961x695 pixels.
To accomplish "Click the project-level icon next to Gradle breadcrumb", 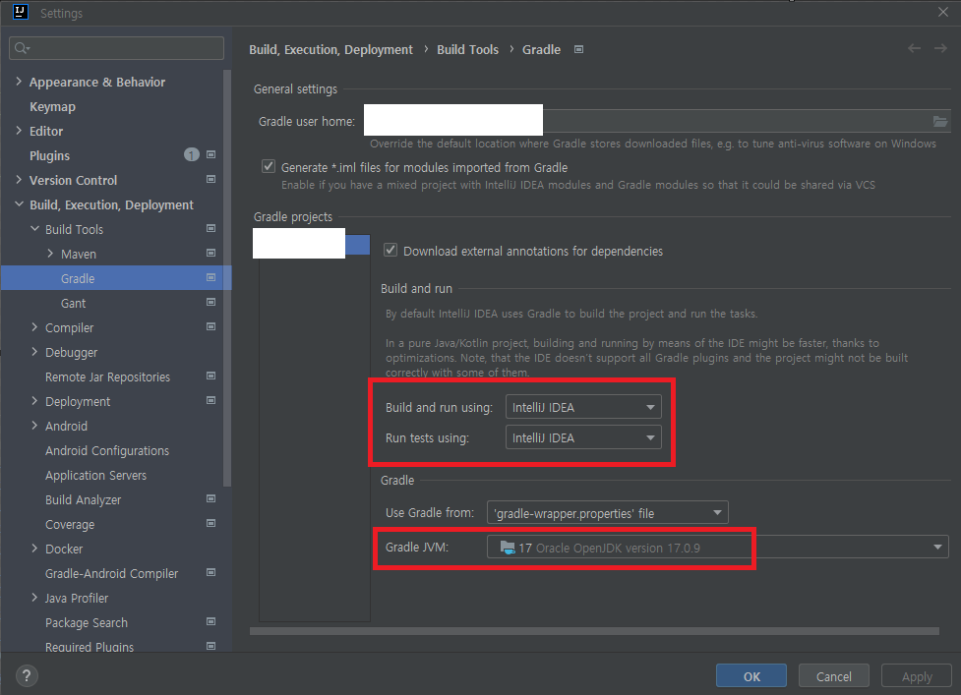I will click(x=578, y=49).
